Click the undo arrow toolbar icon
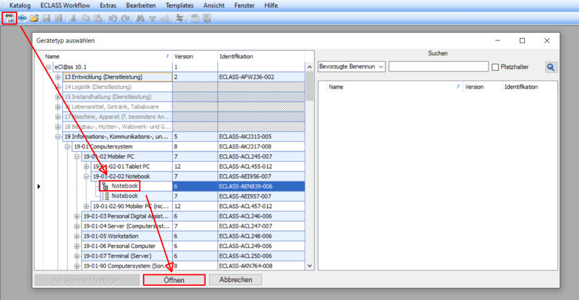 tap(113, 18)
